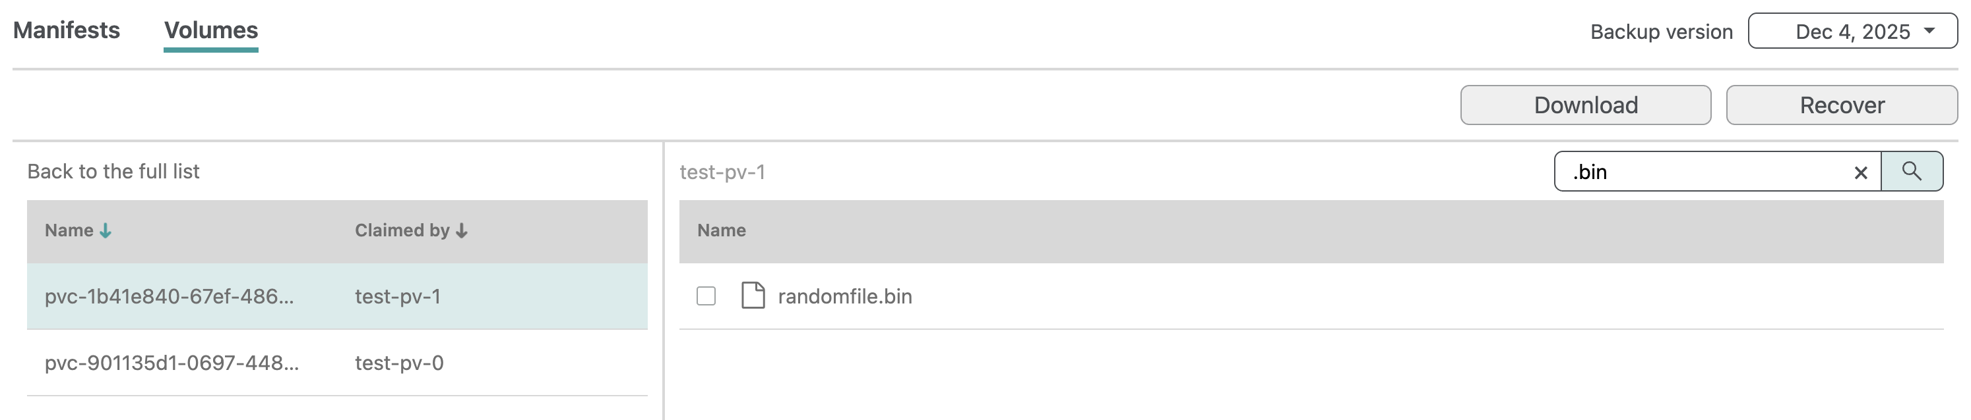Go back to the full list
The width and height of the screenshot is (1971, 420).
[113, 171]
